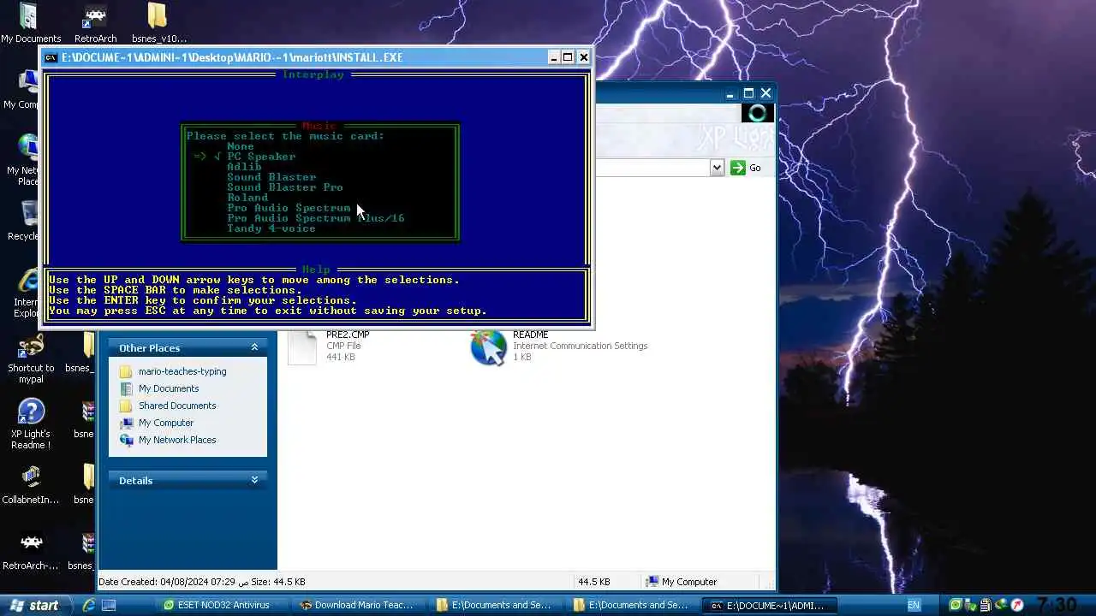Select the README Internet Communication Settings icon
Image resolution: width=1096 pixels, height=616 pixels.
[489, 348]
